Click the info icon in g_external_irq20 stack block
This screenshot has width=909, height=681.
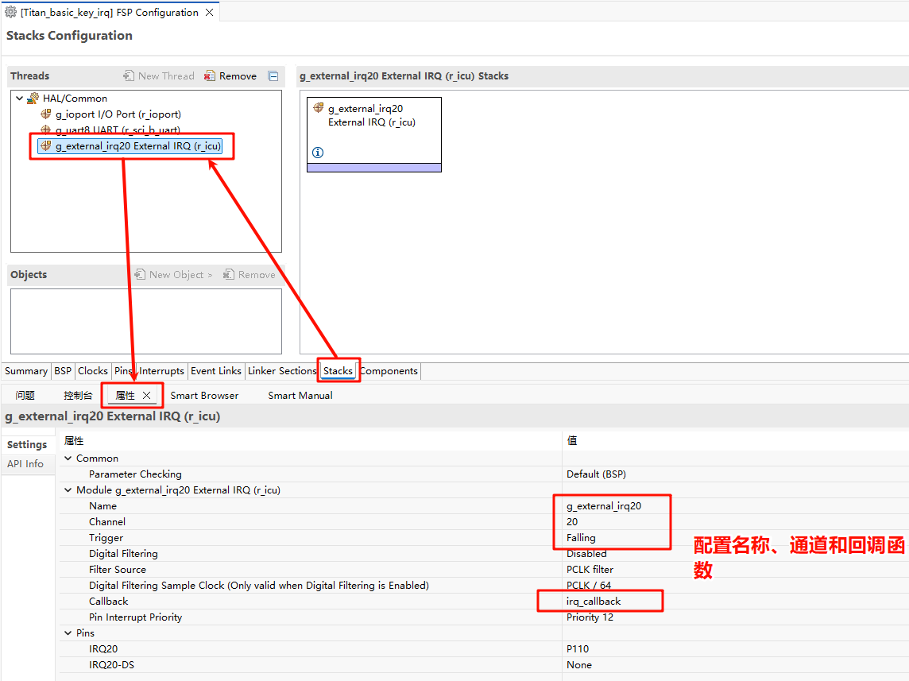318,153
